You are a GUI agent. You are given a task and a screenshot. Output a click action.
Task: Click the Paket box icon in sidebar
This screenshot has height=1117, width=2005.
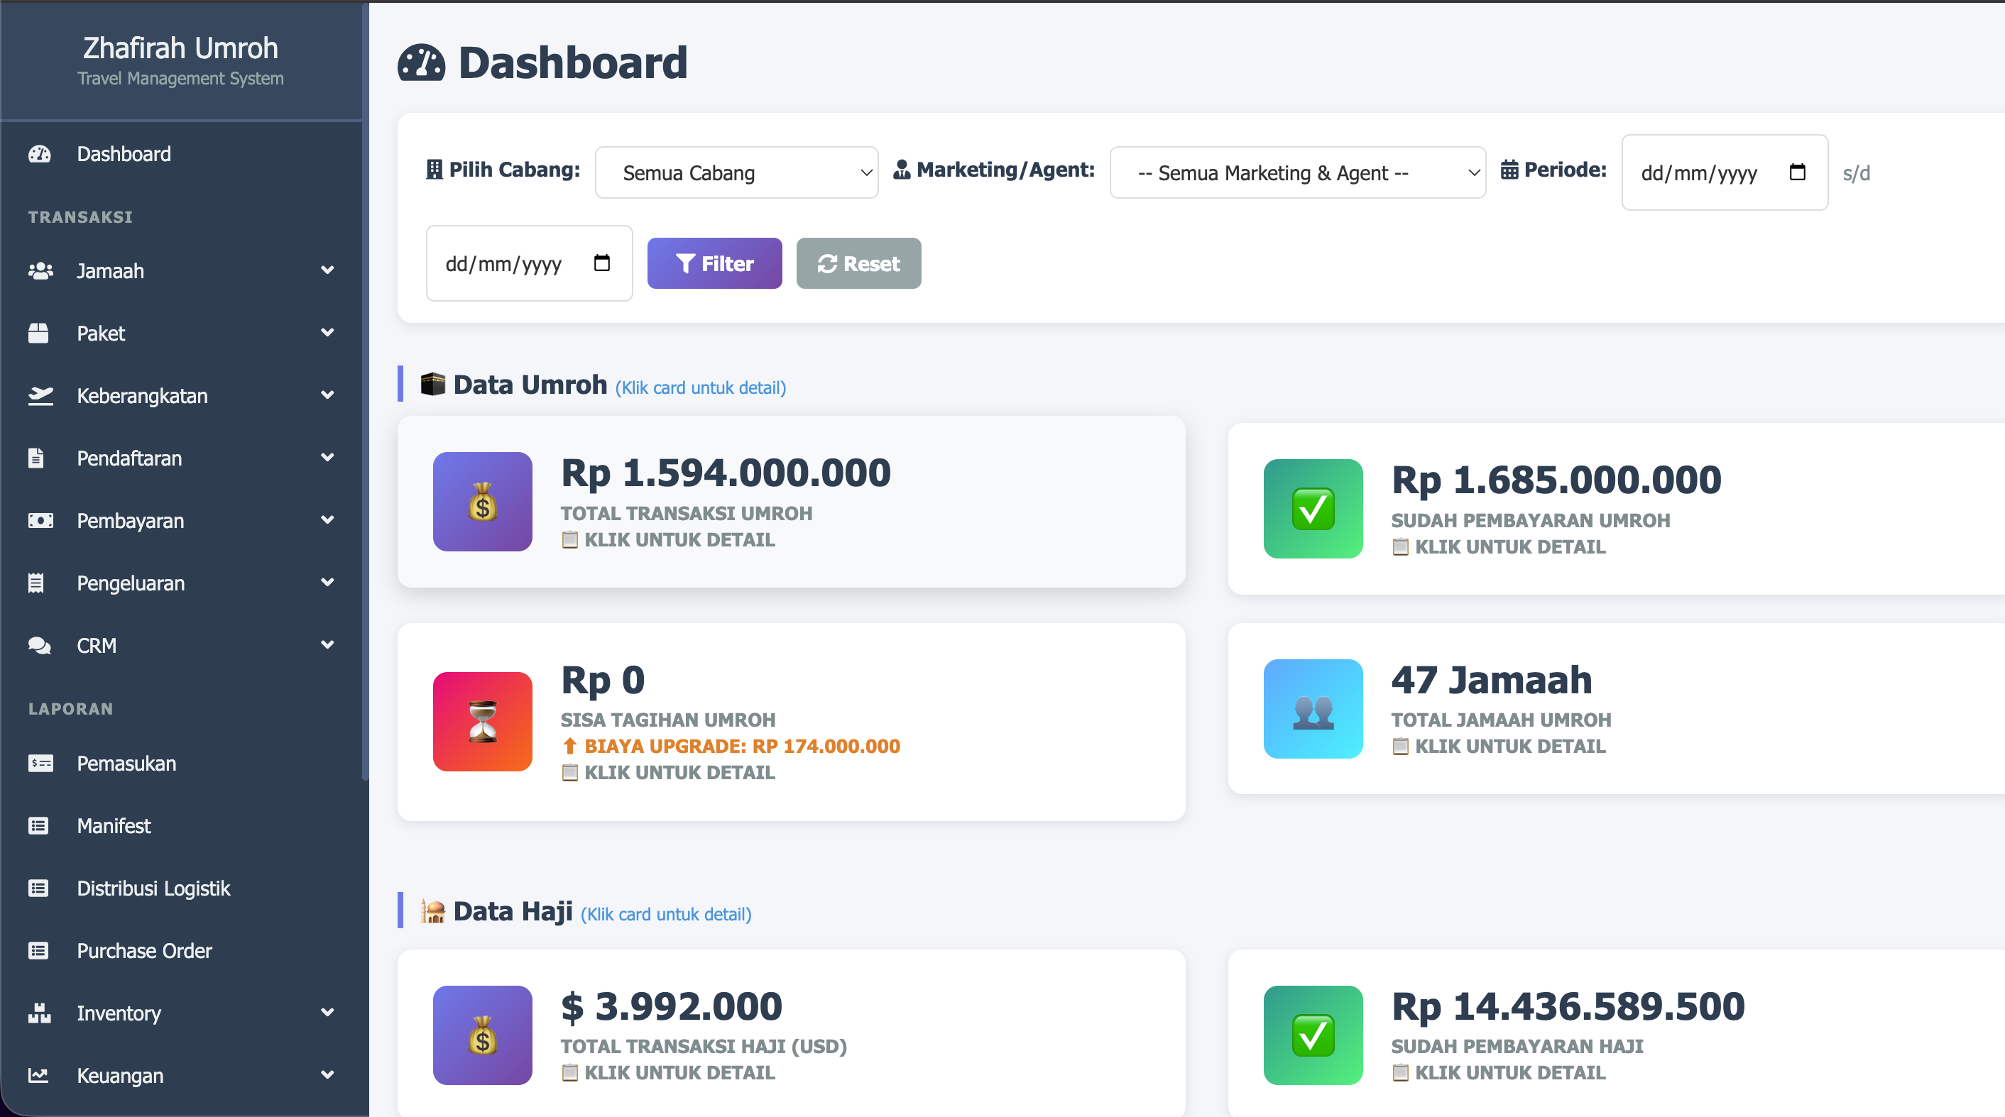click(x=38, y=333)
